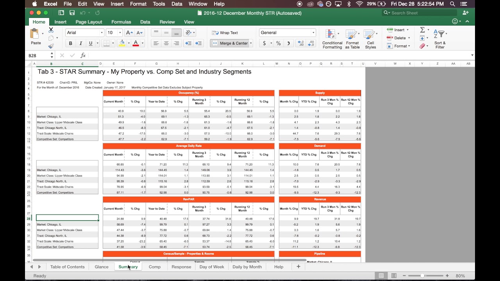Image resolution: width=500 pixels, height=281 pixels.
Task: Click zoom in plus button
Action: point(447,276)
